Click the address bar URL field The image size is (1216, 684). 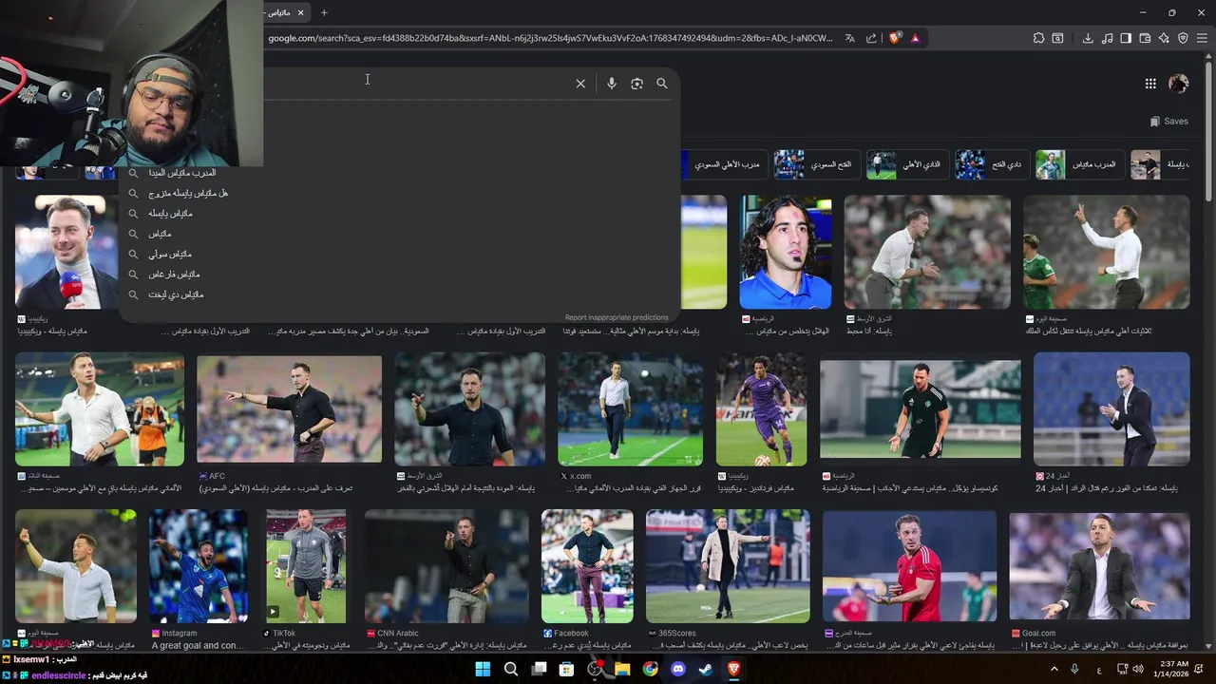pos(549,38)
